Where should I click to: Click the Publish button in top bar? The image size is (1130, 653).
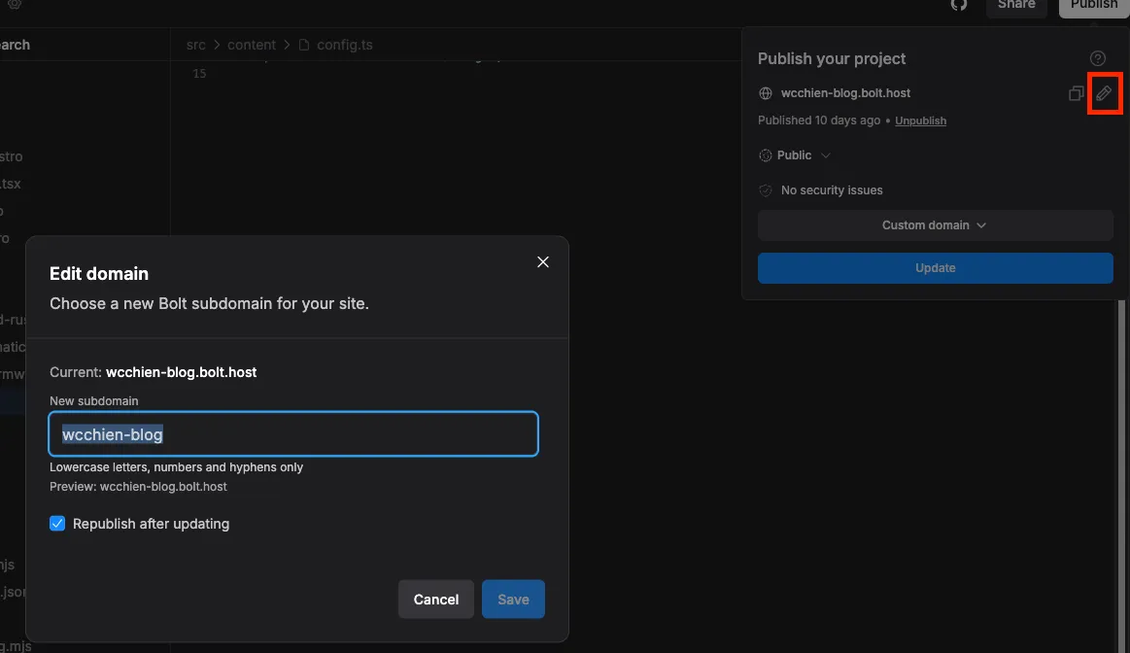pyautogui.click(x=1093, y=6)
